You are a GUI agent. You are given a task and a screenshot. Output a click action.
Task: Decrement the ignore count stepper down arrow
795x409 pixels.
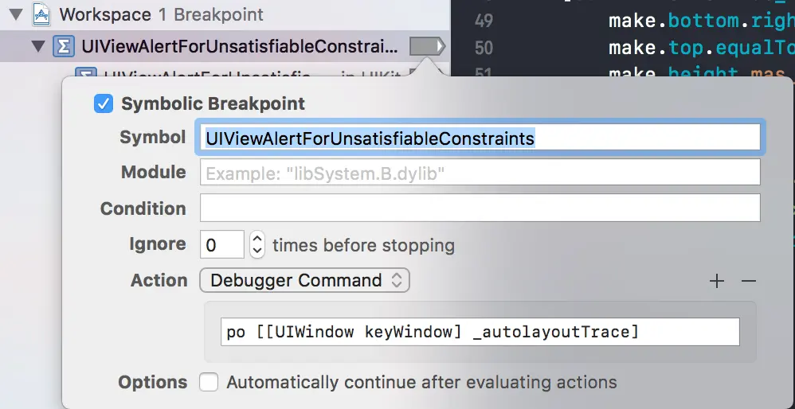(257, 251)
